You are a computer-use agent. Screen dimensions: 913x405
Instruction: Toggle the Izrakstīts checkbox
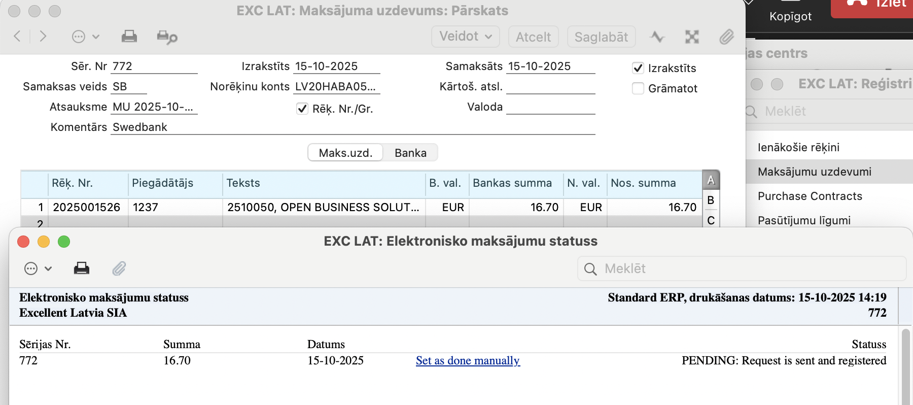(638, 68)
